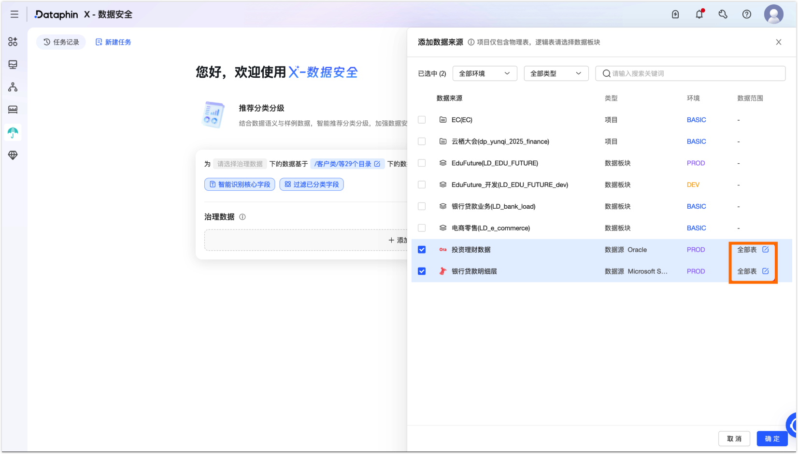Open the 任务记录 tab

point(61,42)
